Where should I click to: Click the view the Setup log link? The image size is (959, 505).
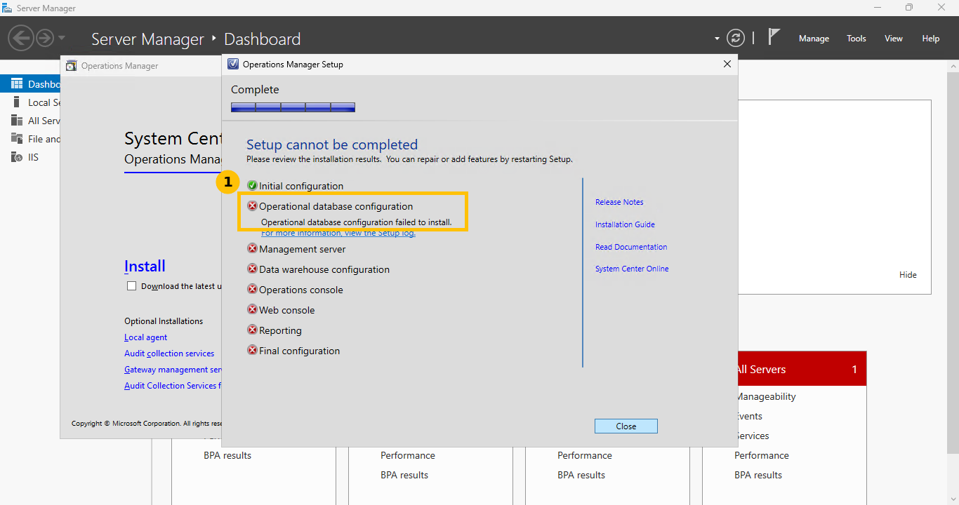pos(338,233)
